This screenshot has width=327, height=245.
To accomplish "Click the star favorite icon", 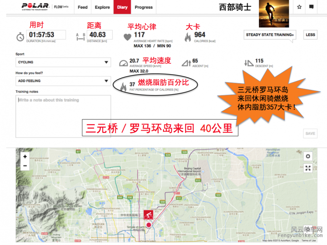I will point(299,7).
